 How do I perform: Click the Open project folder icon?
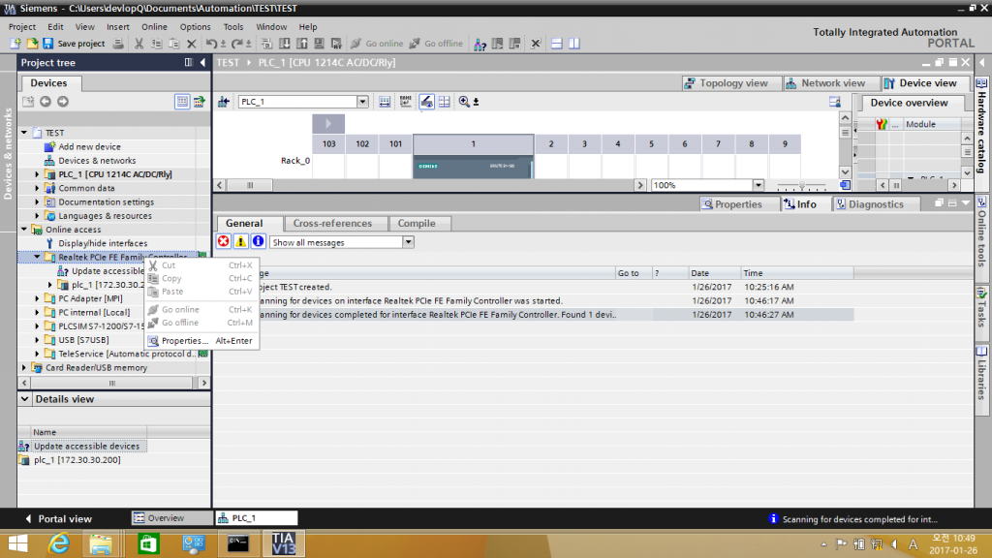pos(32,44)
